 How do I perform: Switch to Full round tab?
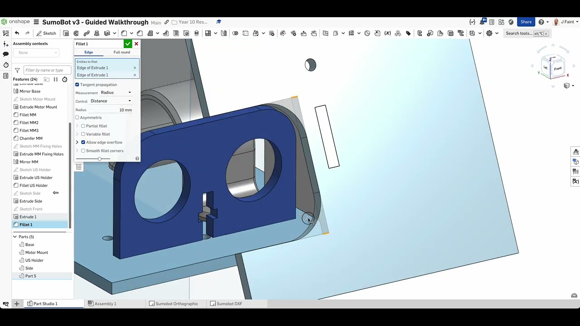click(x=121, y=52)
